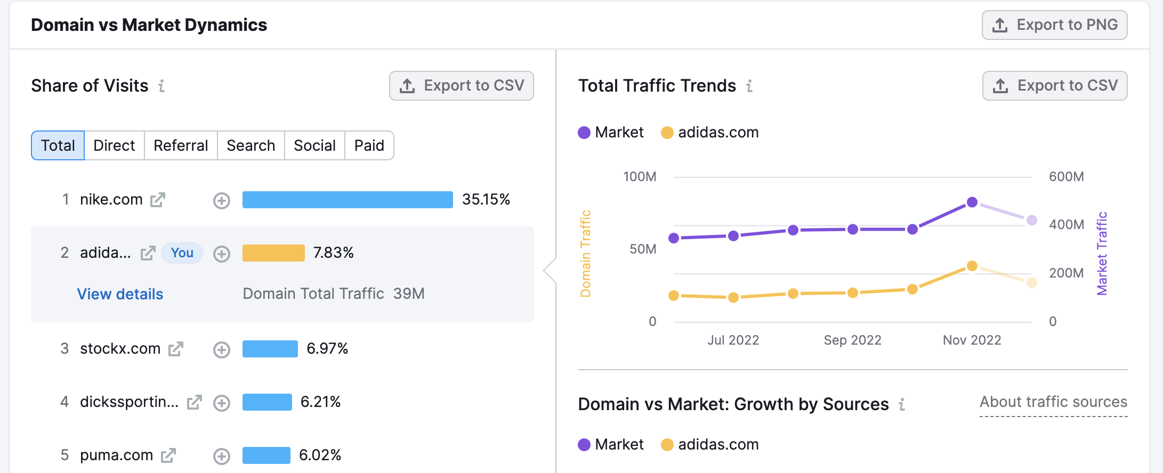Switch to the Search tab
1163x473 pixels.
click(251, 145)
